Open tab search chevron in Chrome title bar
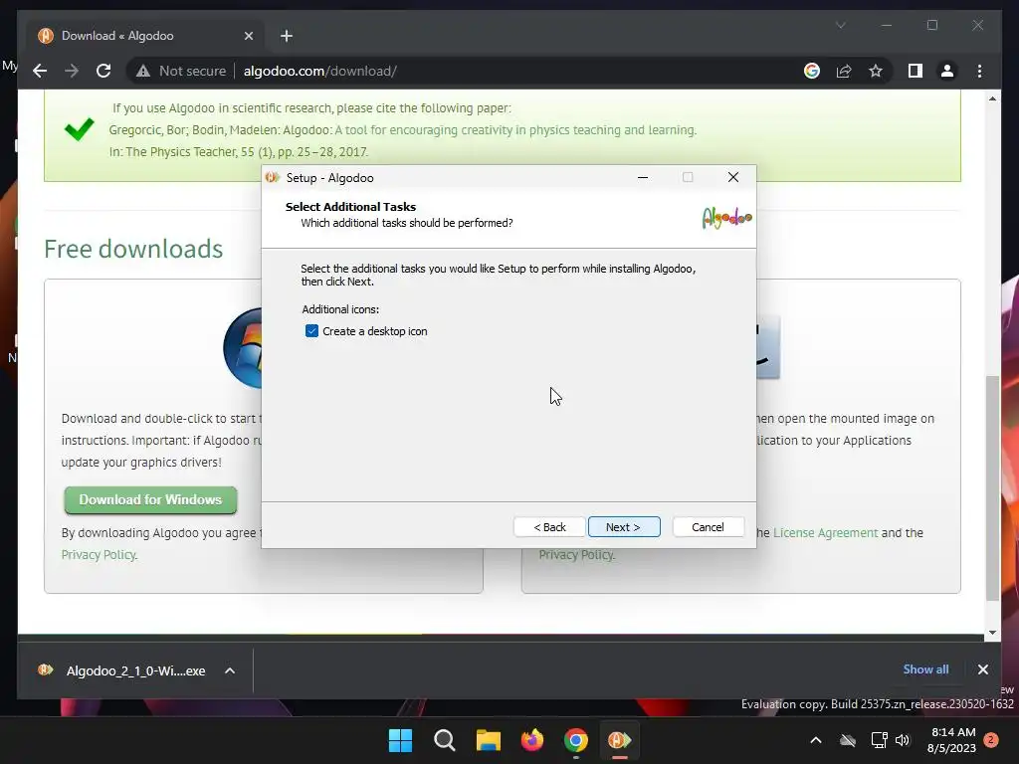Viewport: 1019px width, 764px height. click(840, 25)
